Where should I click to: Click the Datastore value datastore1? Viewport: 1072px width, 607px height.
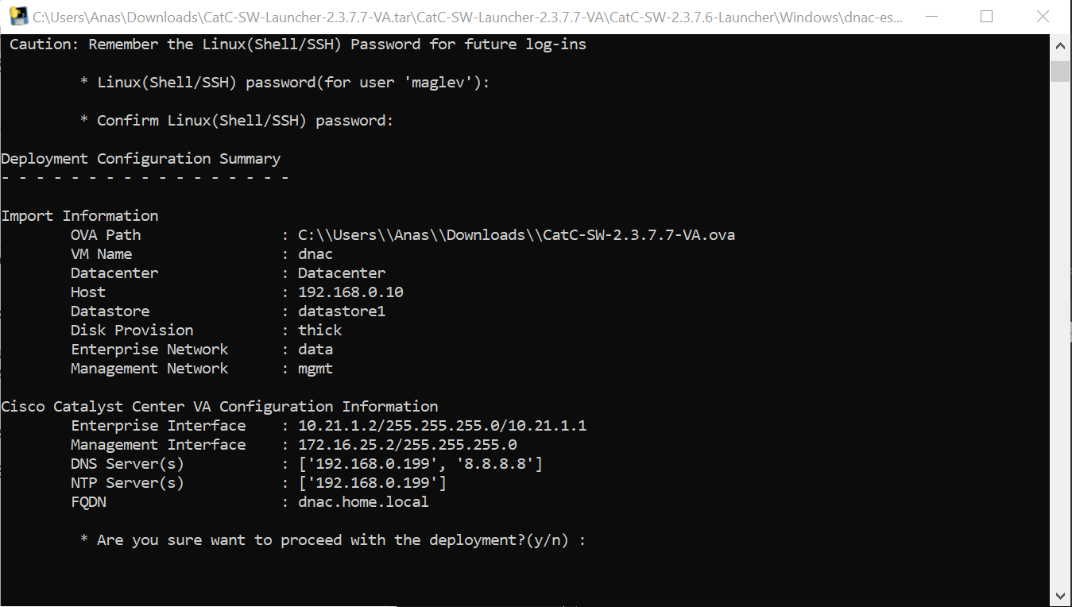(342, 311)
